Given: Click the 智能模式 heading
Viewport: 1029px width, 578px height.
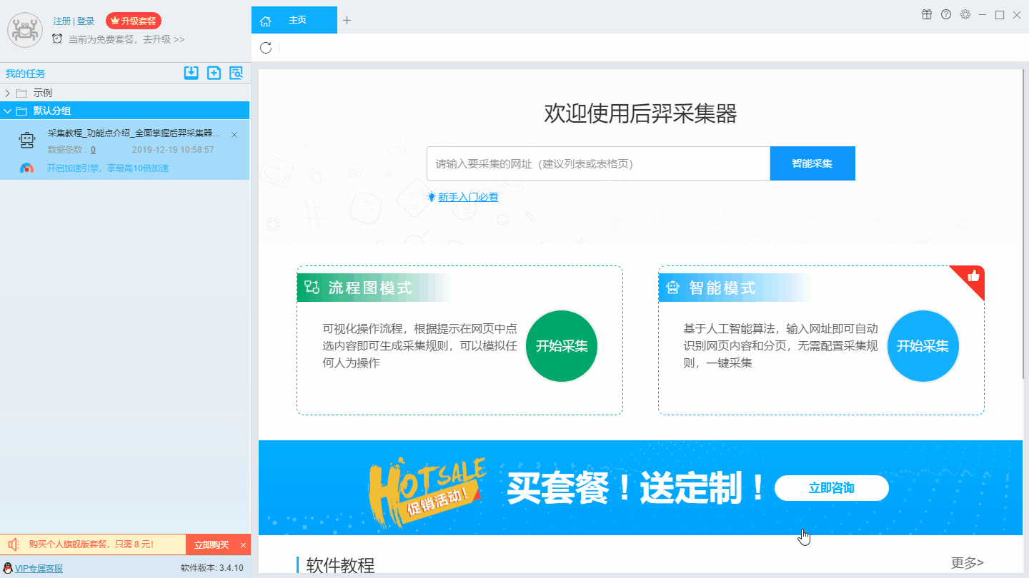Looking at the screenshot, I should (x=722, y=288).
